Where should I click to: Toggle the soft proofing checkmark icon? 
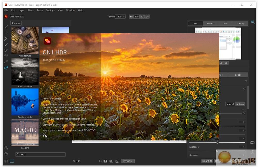[117, 161]
